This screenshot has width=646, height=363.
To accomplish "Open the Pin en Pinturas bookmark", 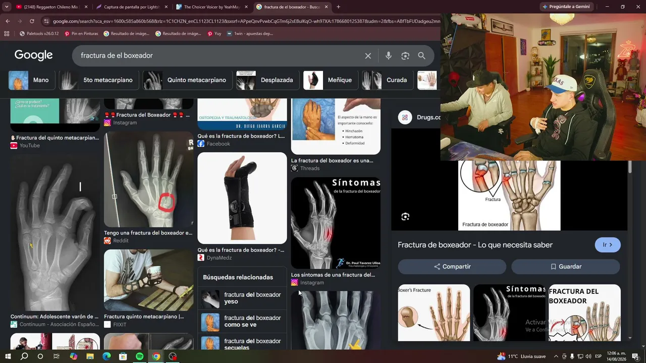I will [81, 34].
